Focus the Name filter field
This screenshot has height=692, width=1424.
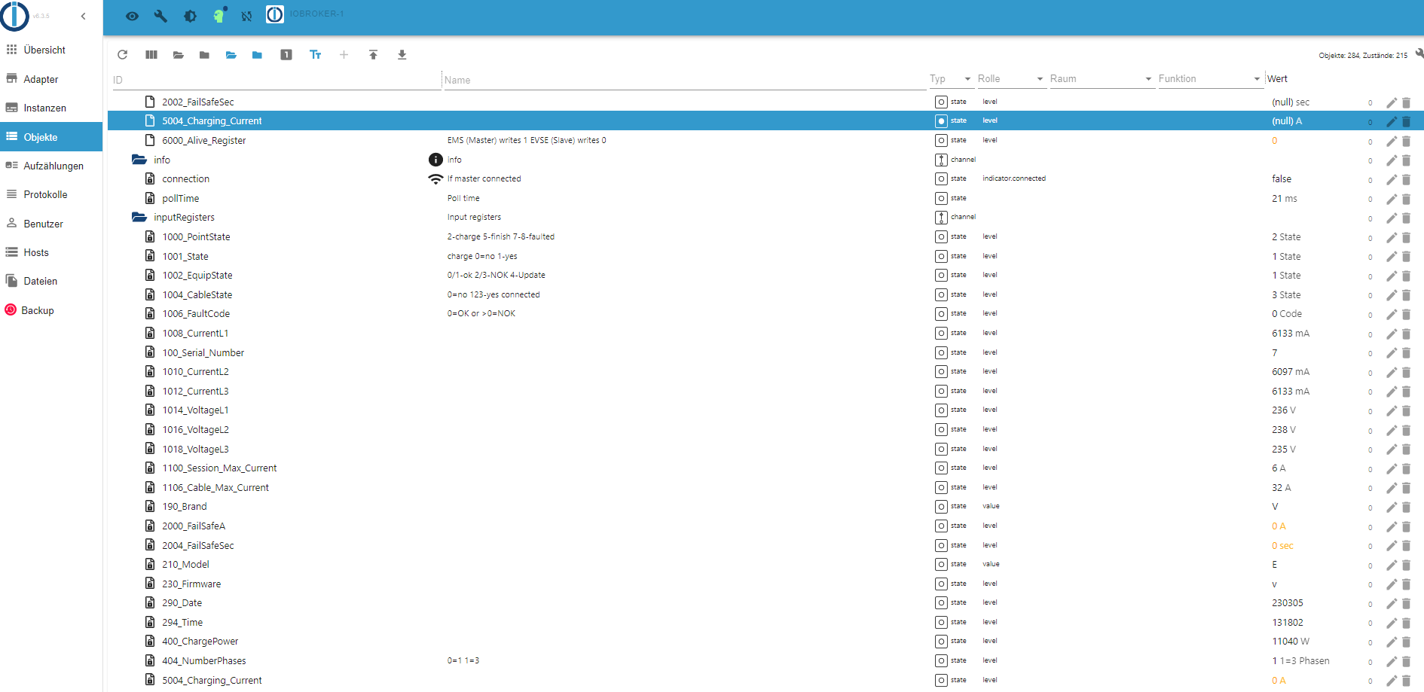click(685, 80)
